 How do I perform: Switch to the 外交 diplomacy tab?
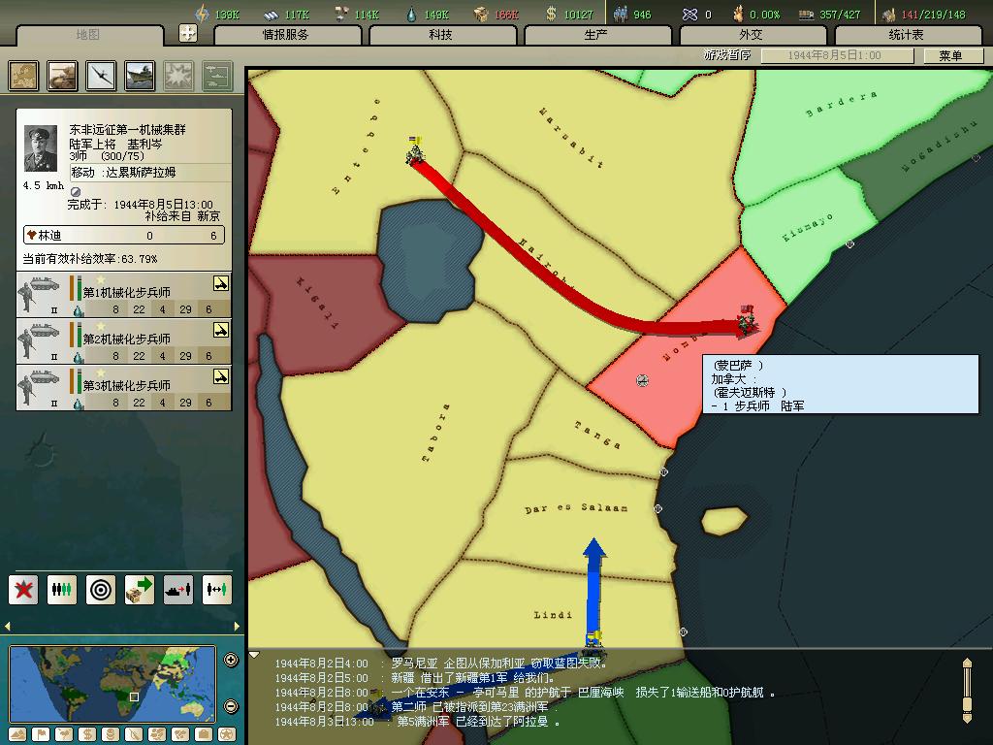click(x=751, y=35)
